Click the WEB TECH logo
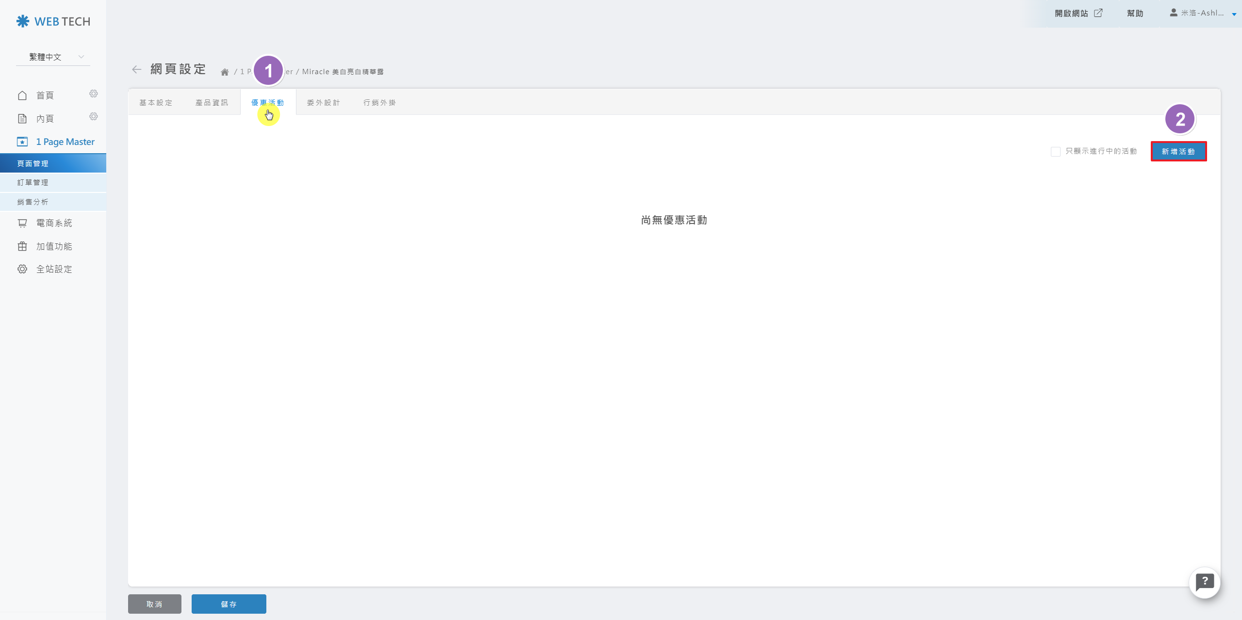 point(53,21)
